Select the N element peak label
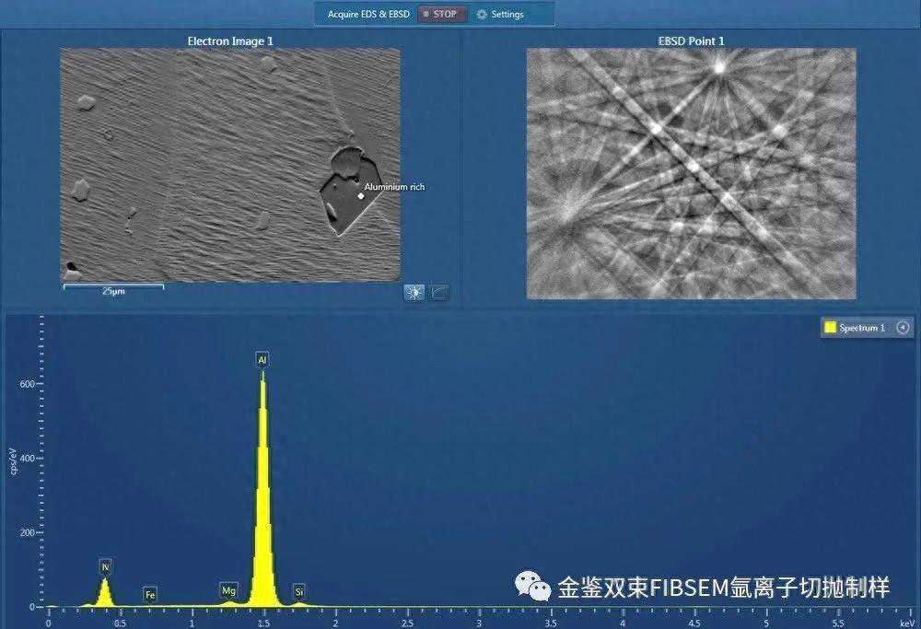The width and height of the screenshot is (921, 629). [x=105, y=565]
